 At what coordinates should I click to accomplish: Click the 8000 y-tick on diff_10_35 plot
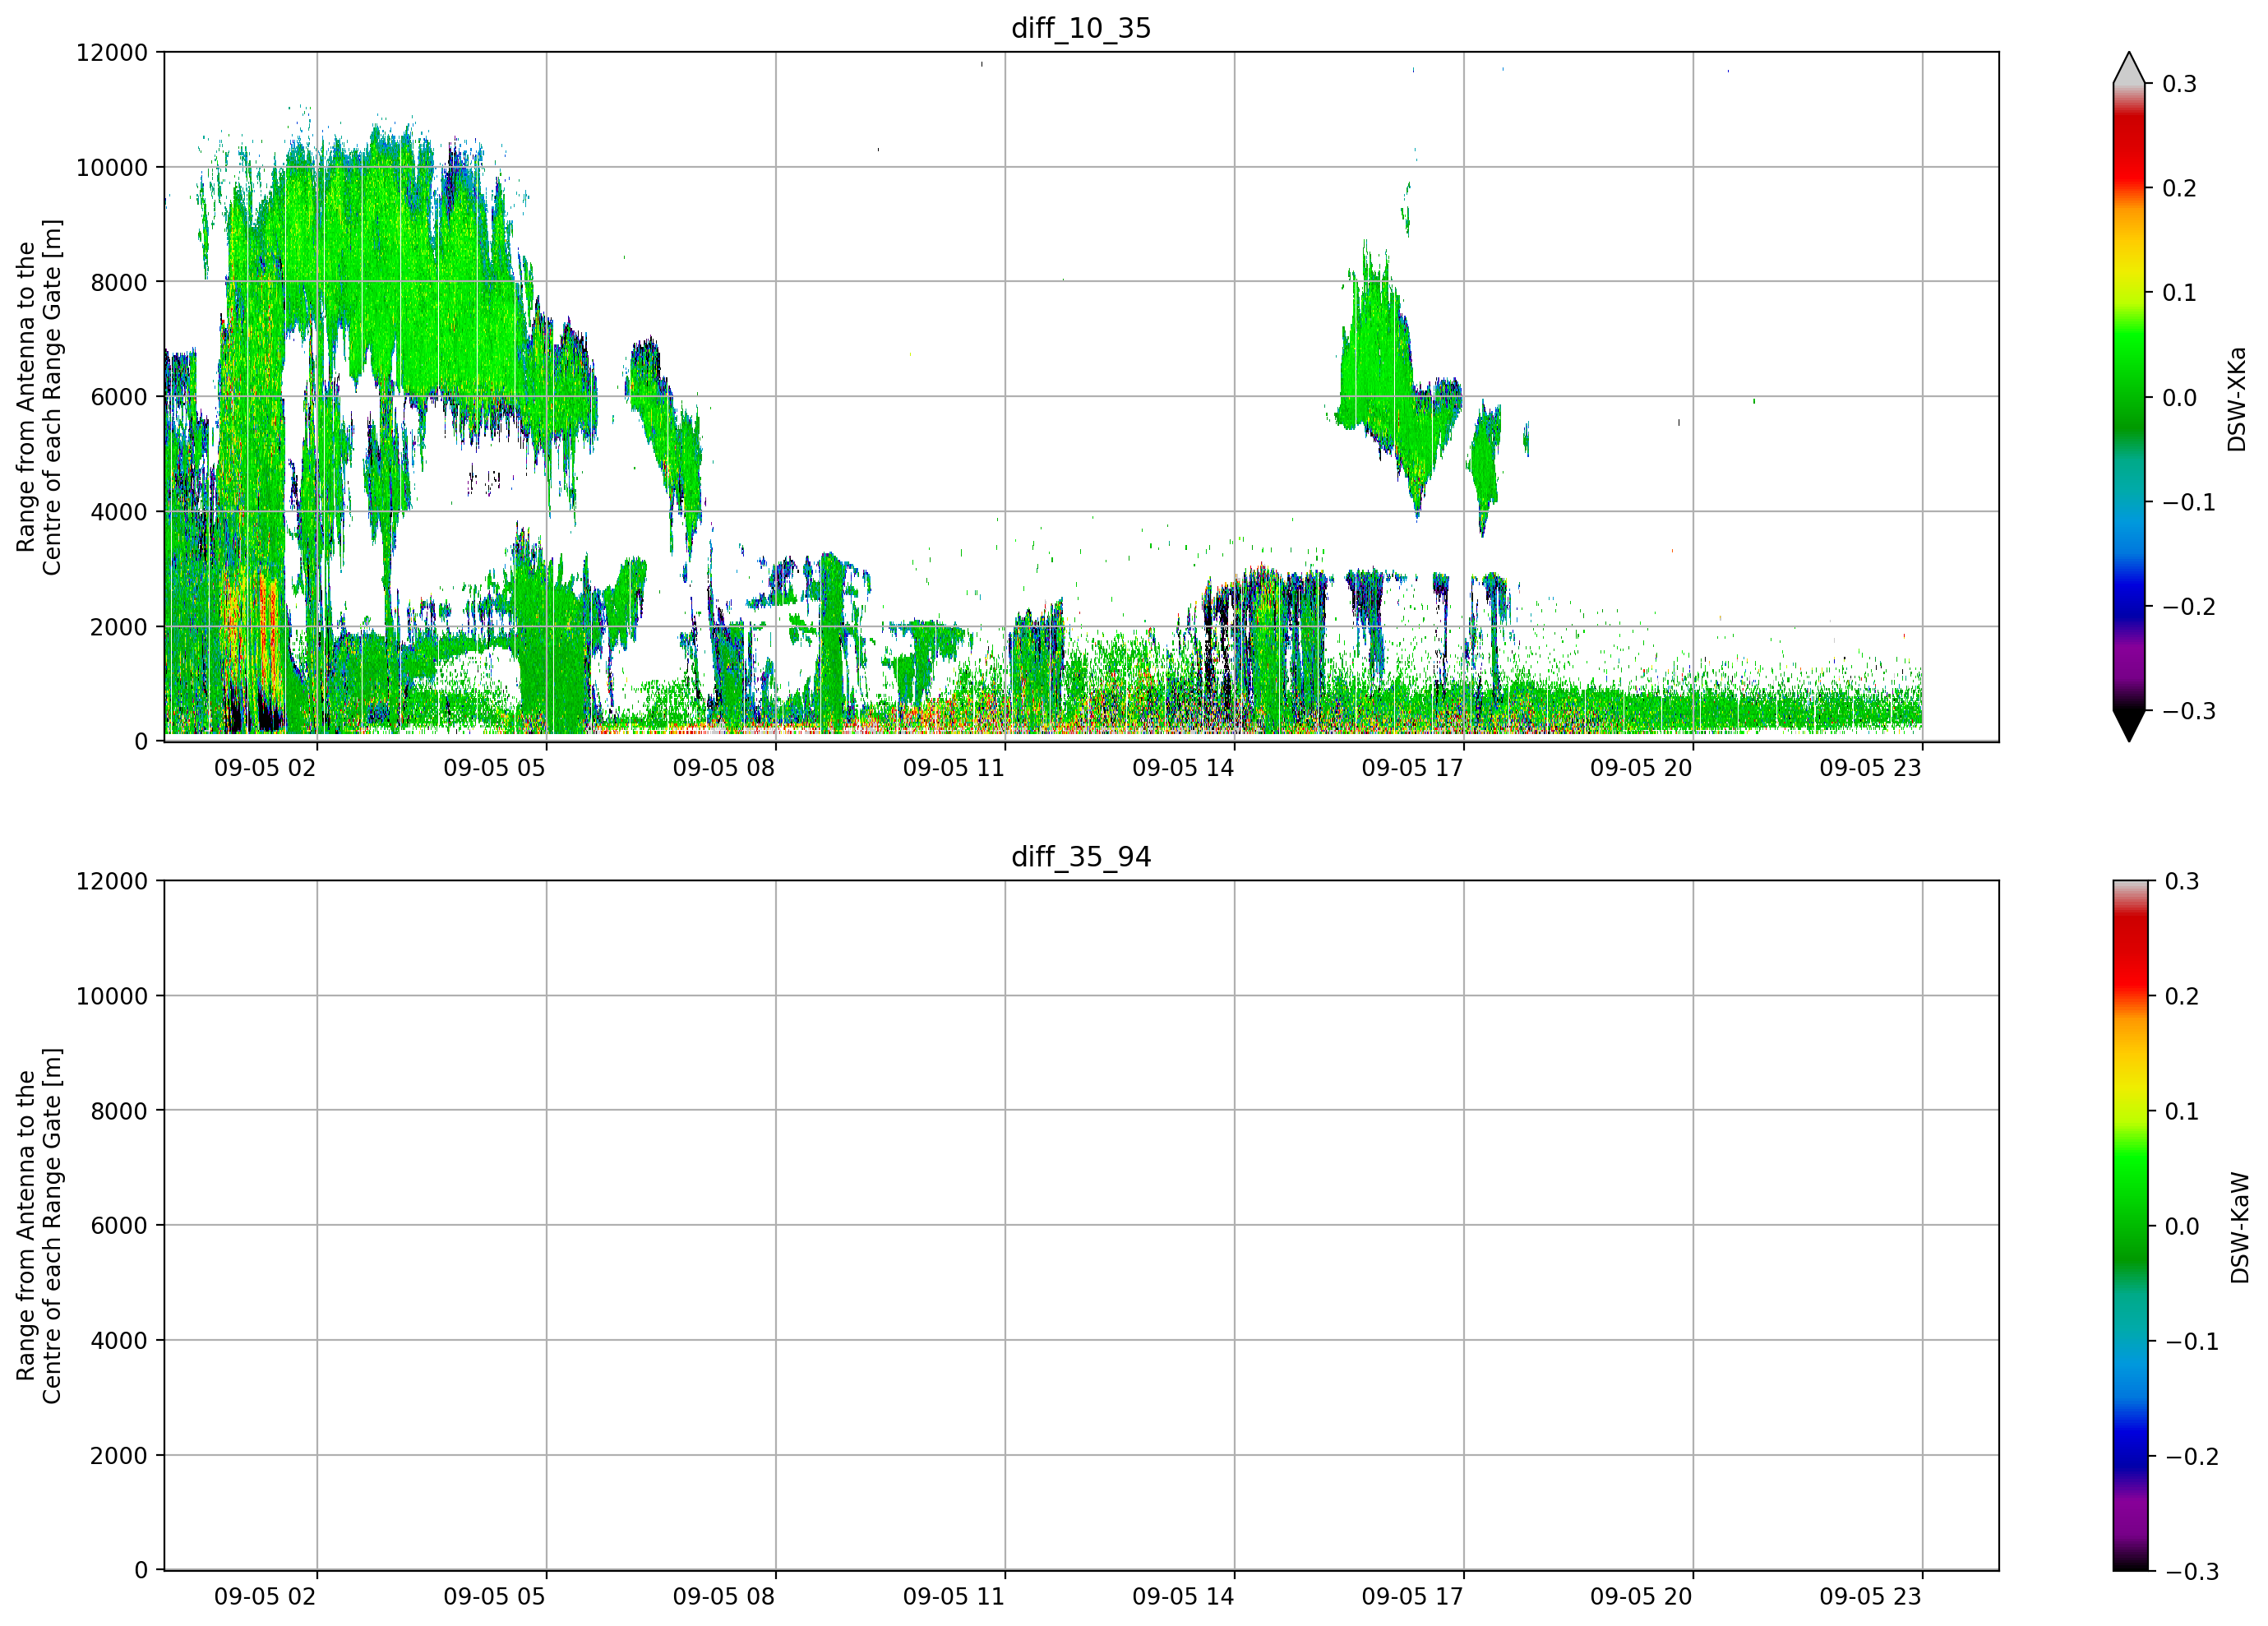tap(119, 282)
